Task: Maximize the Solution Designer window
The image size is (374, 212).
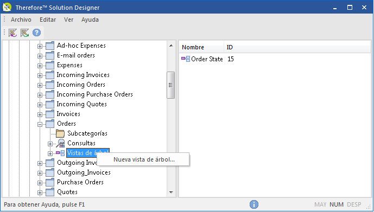Action: click(x=350, y=8)
